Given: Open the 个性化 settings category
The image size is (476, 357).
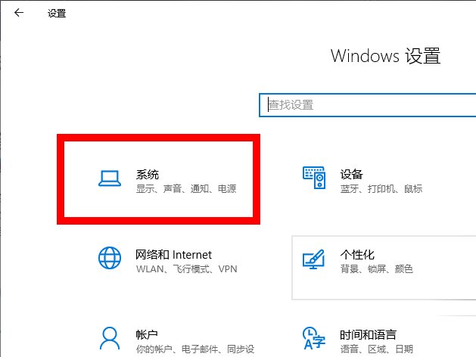Looking at the screenshot, I should click(384, 268).
